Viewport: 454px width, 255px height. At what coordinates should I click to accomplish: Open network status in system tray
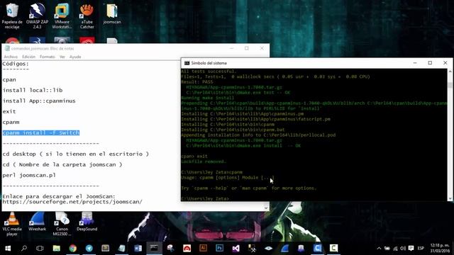tap(395, 249)
